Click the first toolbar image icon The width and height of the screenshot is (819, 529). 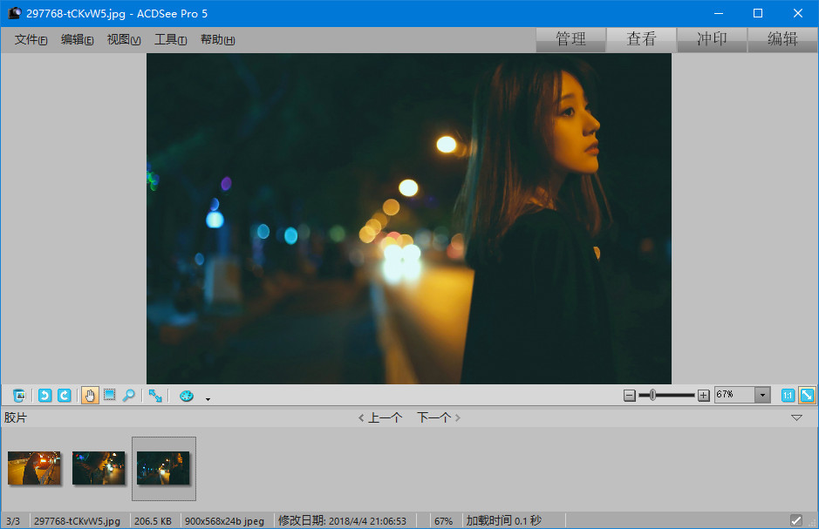[x=19, y=396]
